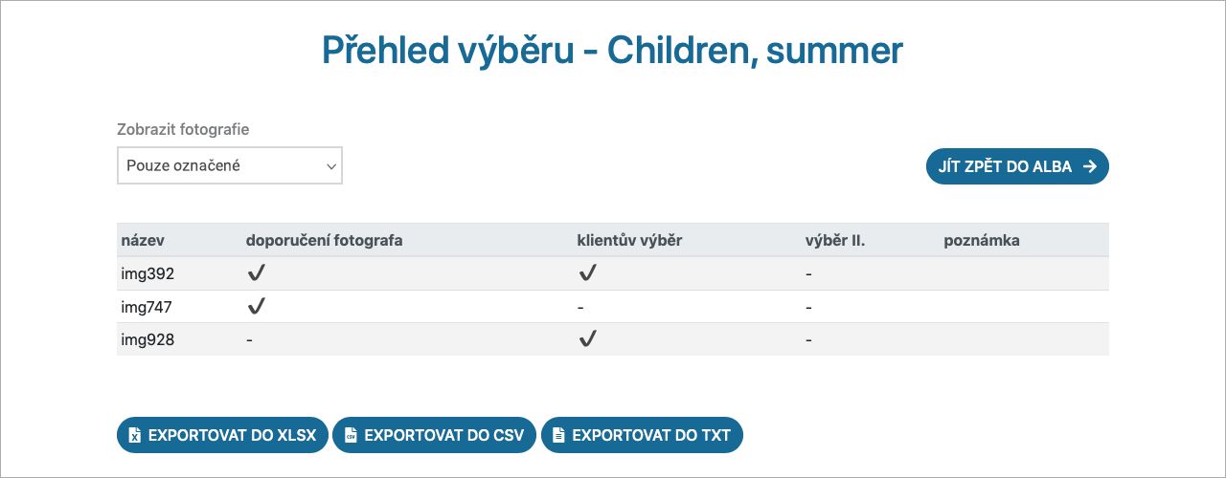Click the doporučení fotografa column header
The width and height of the screenshot is (1226, 478).
pyautogui.click(x=325, y=241)
